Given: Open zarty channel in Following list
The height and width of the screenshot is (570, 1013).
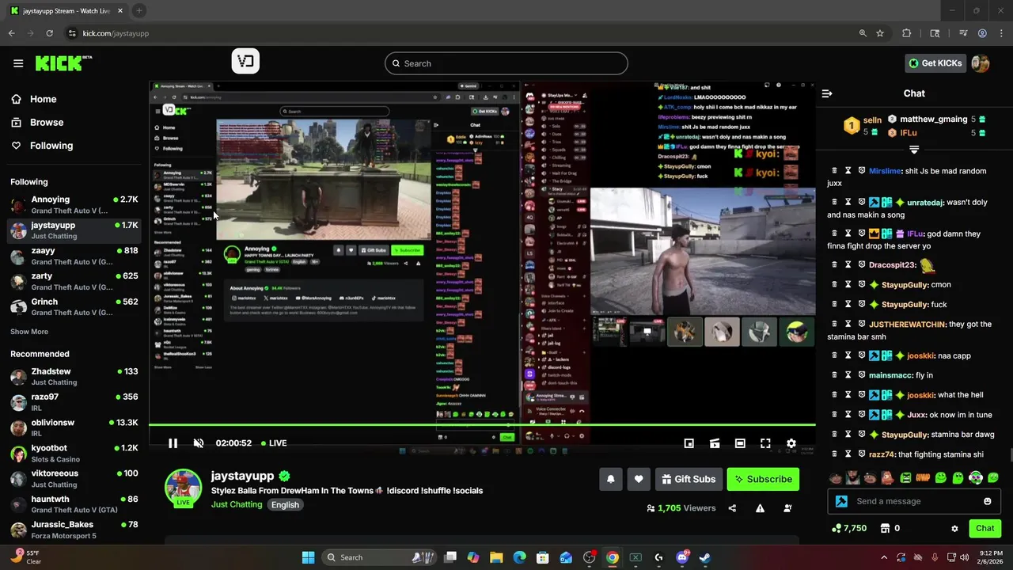Looking at the screenshot, I should click(x=74, y=282).
